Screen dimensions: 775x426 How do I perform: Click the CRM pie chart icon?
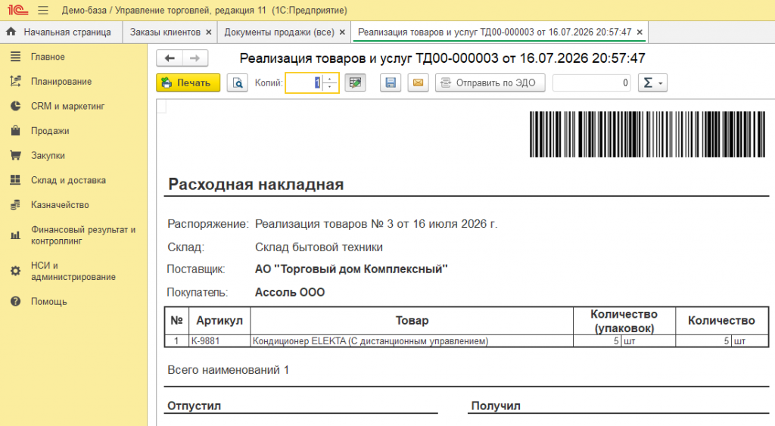16,106
